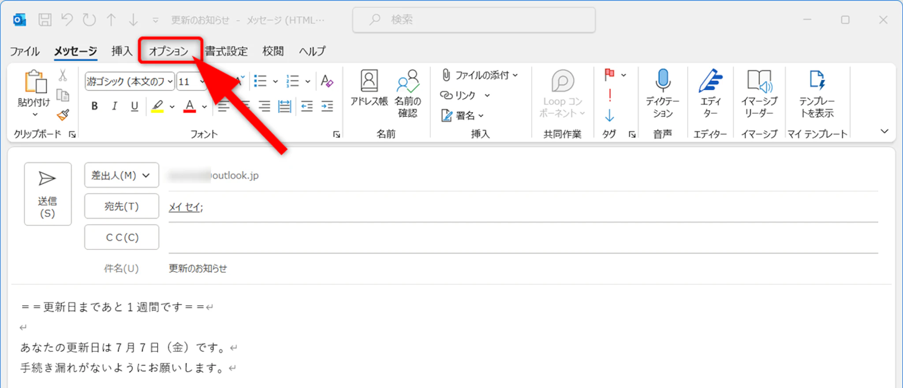This screenshot has width=903, height=388.
Task: Toggle Underline formatting
Action: tap(134, 106)
